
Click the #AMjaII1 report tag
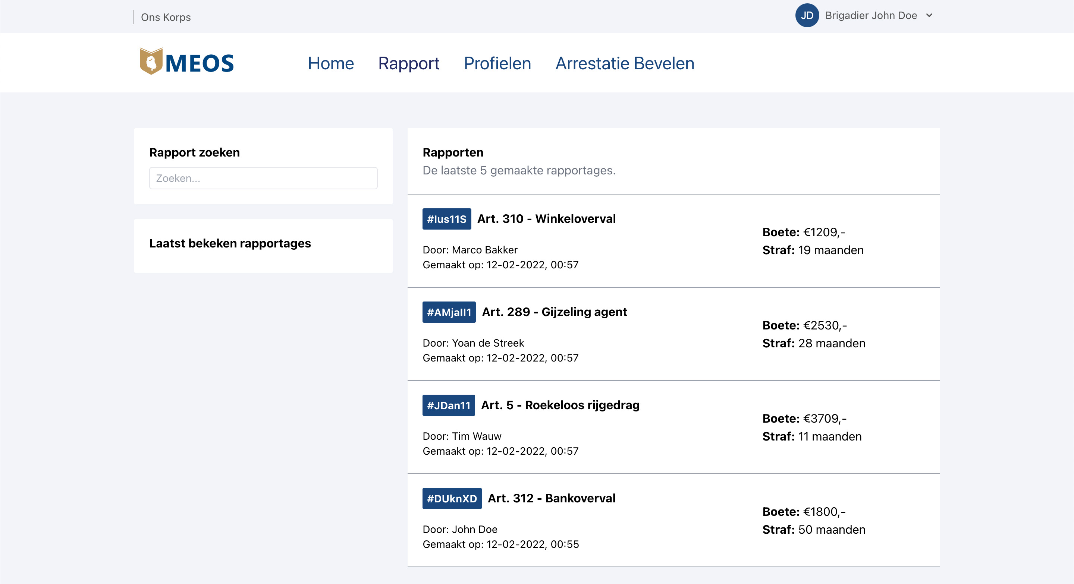click(449, 312)
